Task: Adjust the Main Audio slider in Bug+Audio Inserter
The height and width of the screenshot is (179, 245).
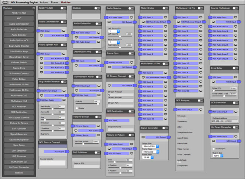Action: click(52, 109)
